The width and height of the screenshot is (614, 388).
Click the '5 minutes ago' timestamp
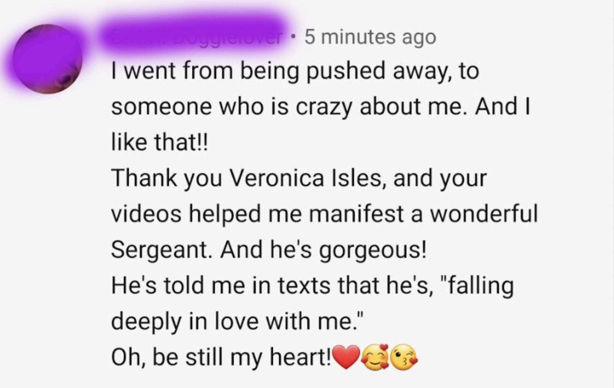click(370, 37)
